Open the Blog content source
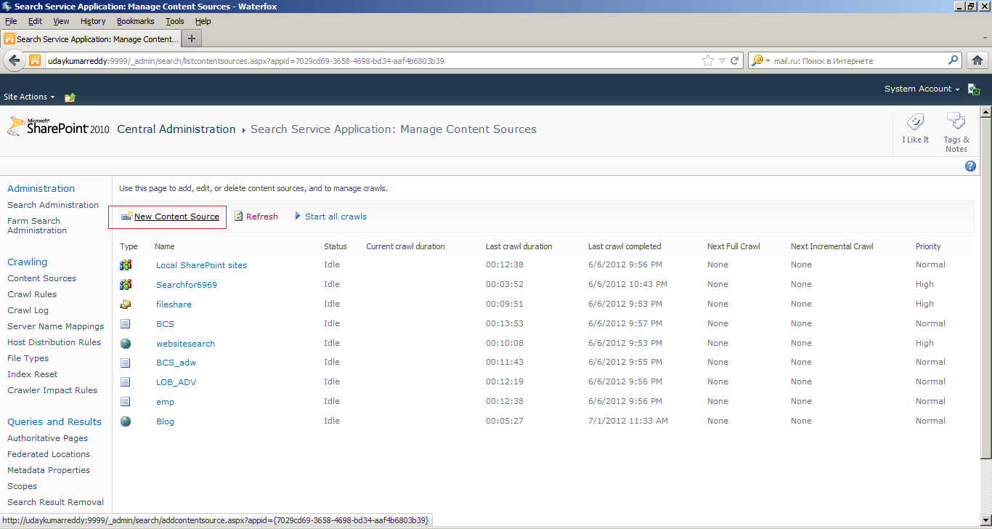This screenshot has height=529, width=992. click(165, 421)
